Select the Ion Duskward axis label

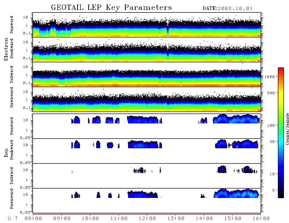click(12, 150)
